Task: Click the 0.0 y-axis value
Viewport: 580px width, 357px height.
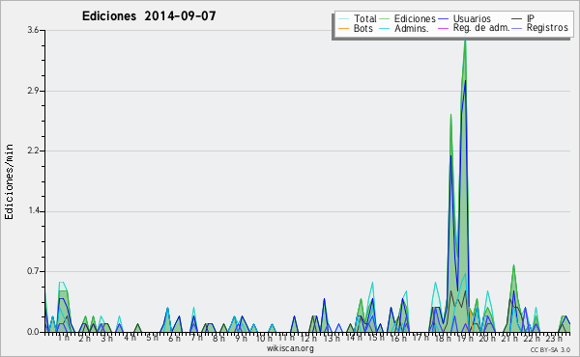Action: 33,332
